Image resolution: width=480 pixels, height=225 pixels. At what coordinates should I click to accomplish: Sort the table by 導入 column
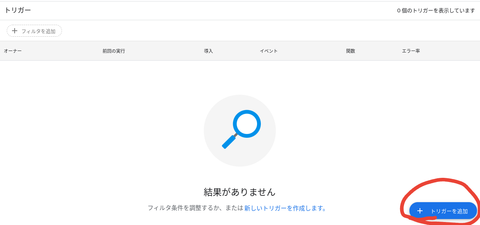tap(208, 51)
